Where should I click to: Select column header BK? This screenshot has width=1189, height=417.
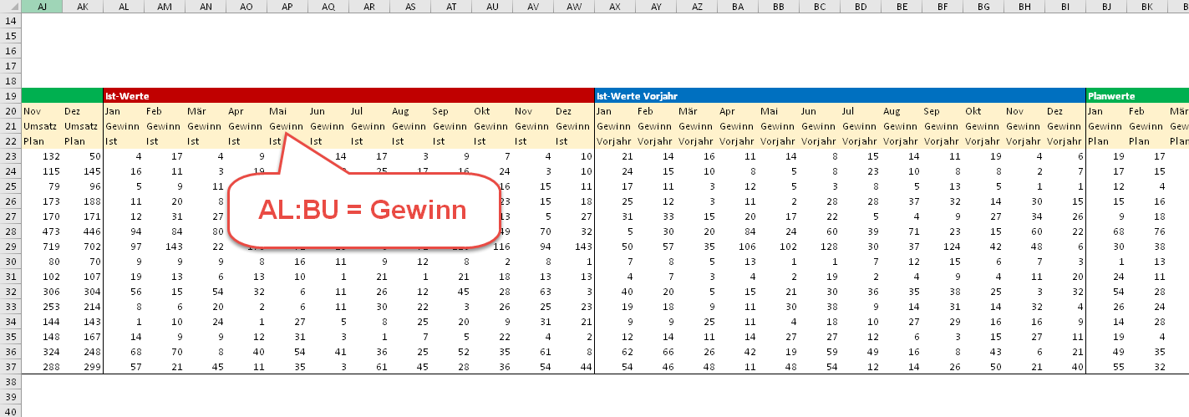pos(1146,7)
